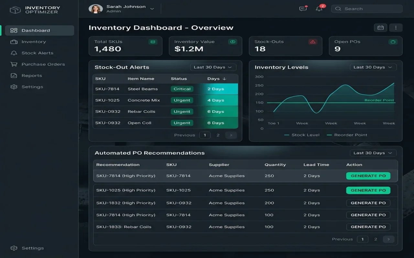
Task: Open the notifications bell with badge 2
Action: click(x=319, y=8)
